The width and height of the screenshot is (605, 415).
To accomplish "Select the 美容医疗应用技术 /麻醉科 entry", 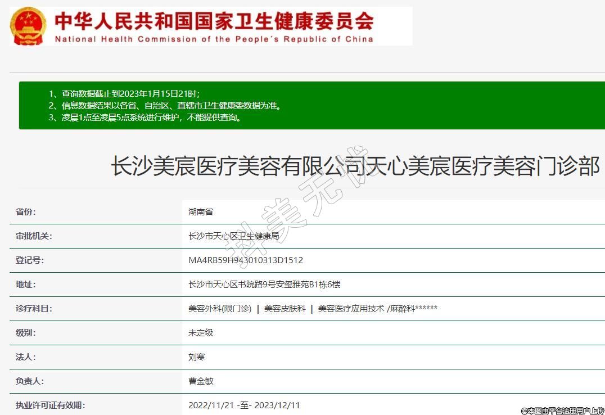I will [377, 309].
